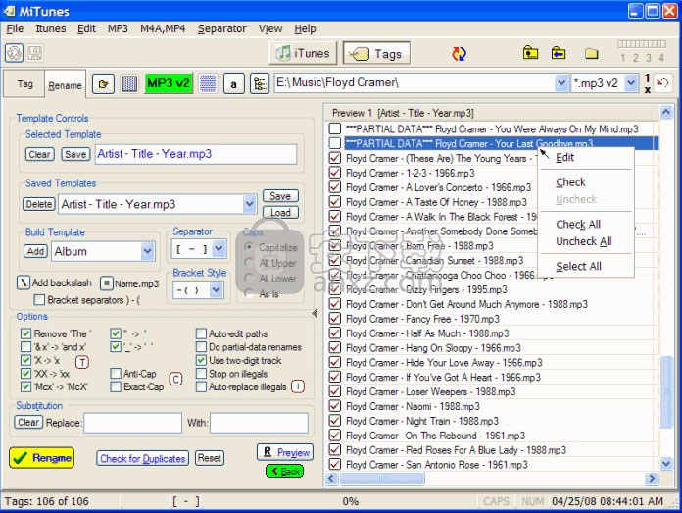Click the circled C caps icon

click(x=175, y=379)
